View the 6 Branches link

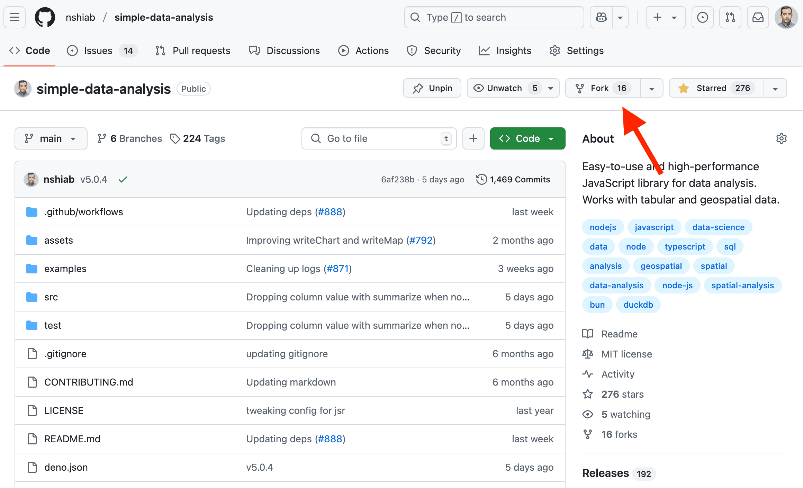129,138
